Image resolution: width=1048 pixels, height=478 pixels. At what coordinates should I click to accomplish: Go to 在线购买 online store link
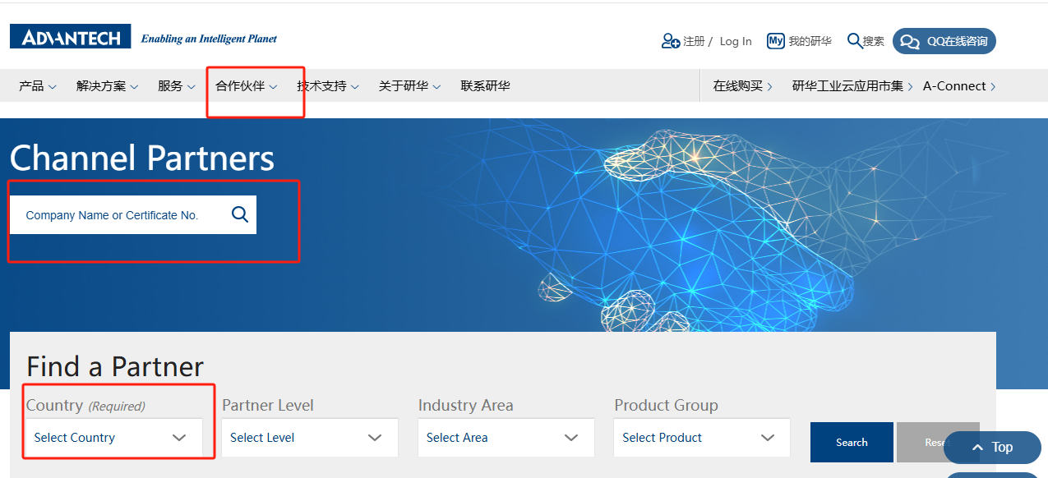coord(742,86)
